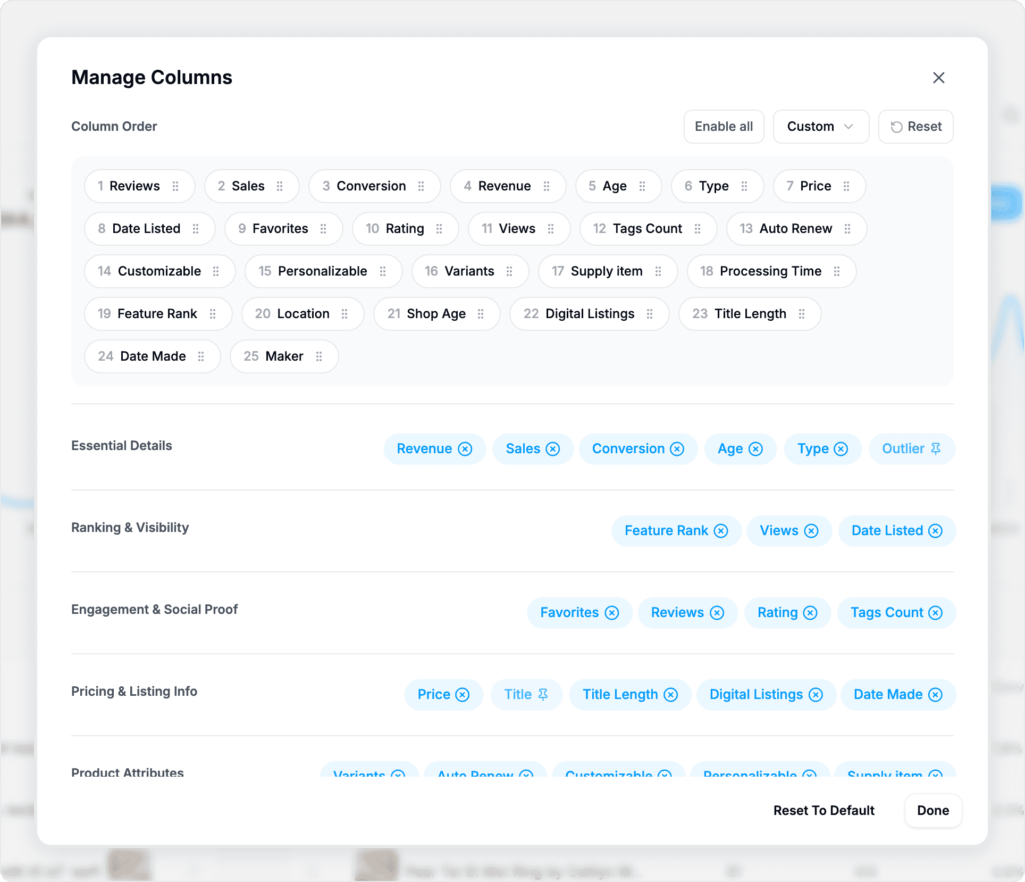
Task: Close the Manage Columns dialog
Action: point(939,78)
